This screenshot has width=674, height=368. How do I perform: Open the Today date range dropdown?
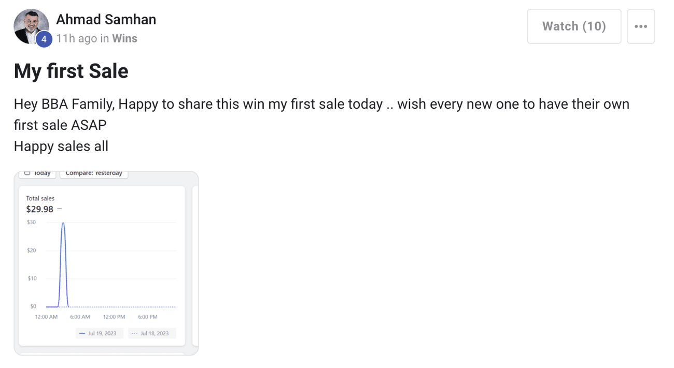coord(38,174)
